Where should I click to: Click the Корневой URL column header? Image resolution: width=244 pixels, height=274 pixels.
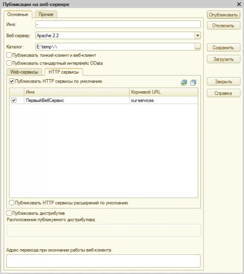point(163,92)
